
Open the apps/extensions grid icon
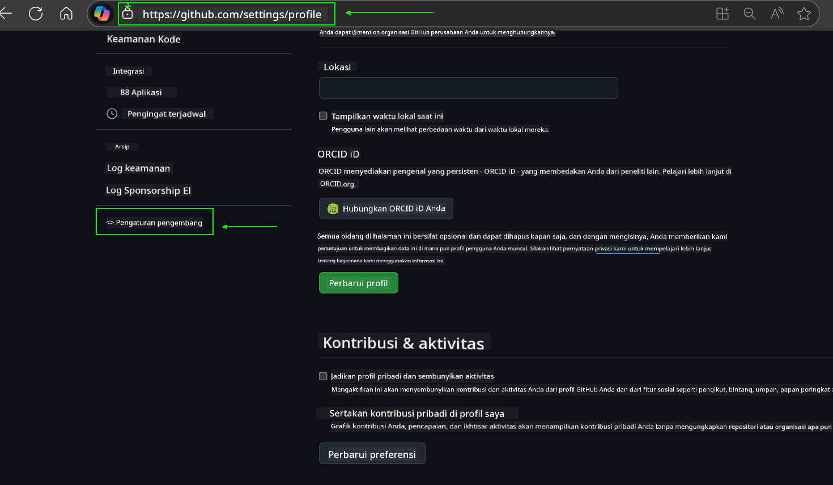(722, 14)
